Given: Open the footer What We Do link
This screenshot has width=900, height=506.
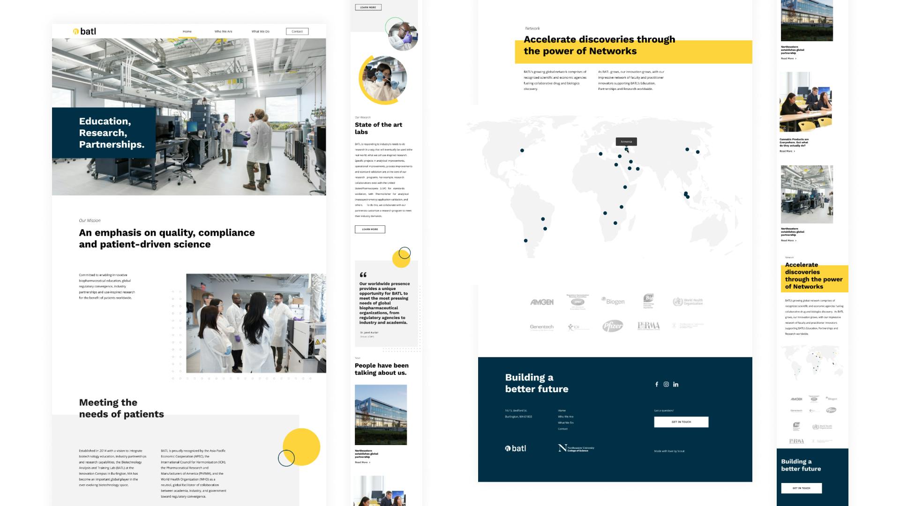Looking at the screenshot, I should (x=566, y=423).
